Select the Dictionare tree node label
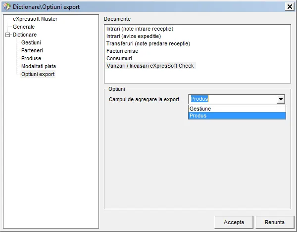This screenshot has width=297, height=232. (25, 35)
